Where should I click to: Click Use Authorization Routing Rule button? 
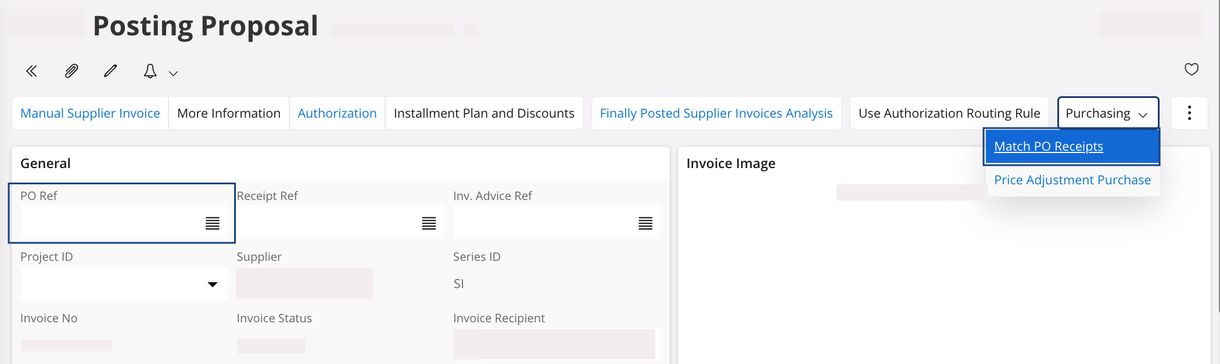(x=949, y=113)
